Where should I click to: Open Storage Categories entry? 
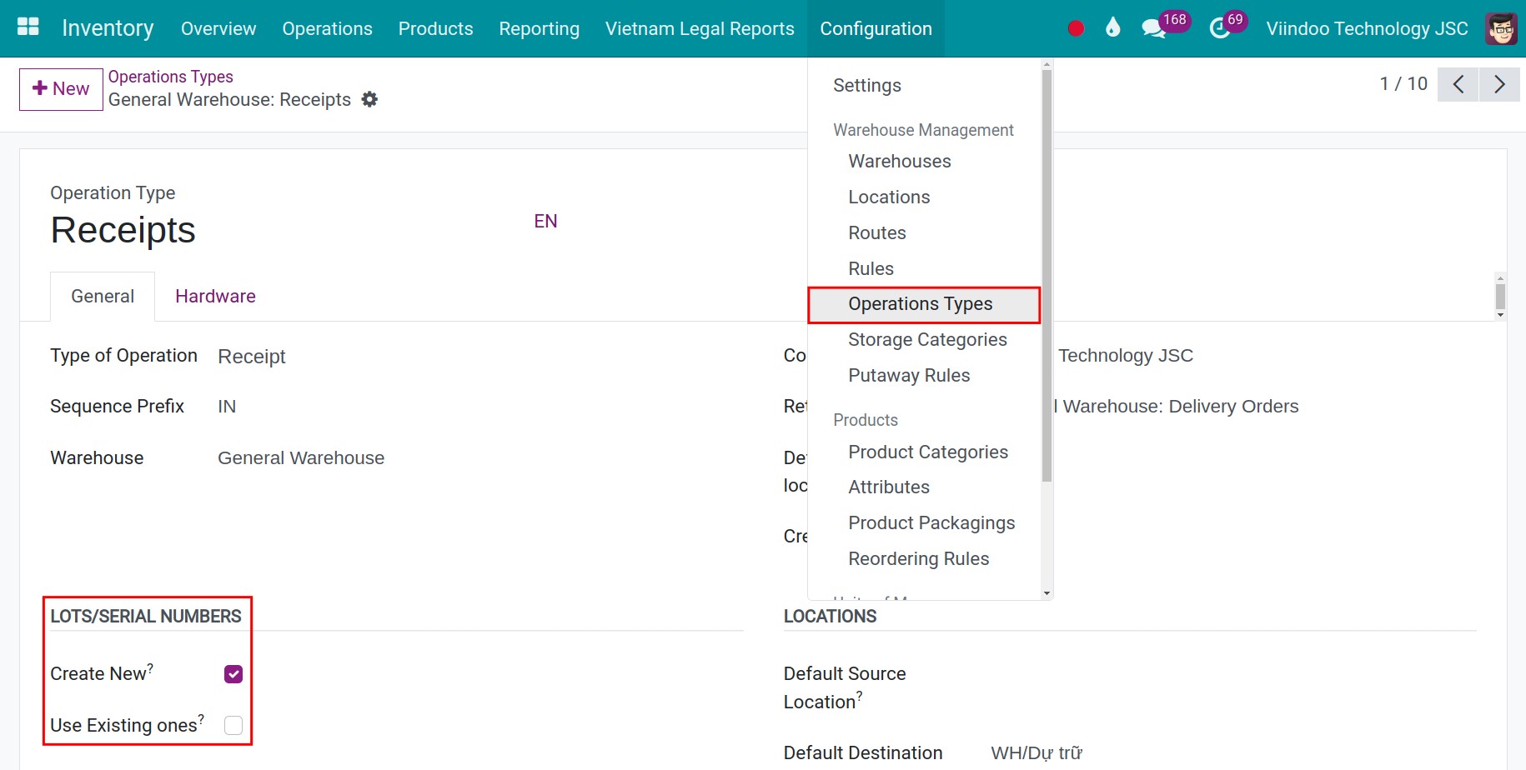[x=927, y=340]
